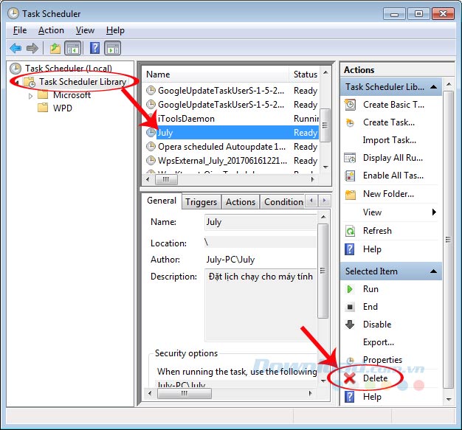Select the iToolsDaemon task row
The width and height of the screenshot is (462, 430).
coord(232,119)
